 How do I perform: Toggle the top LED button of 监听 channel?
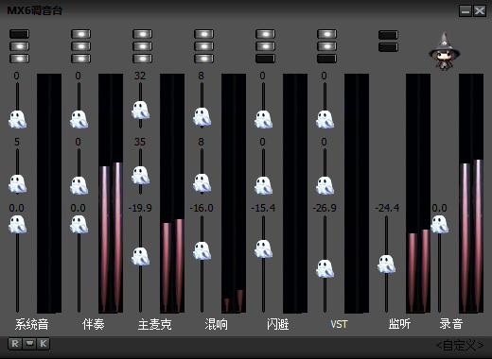(388, 35)
